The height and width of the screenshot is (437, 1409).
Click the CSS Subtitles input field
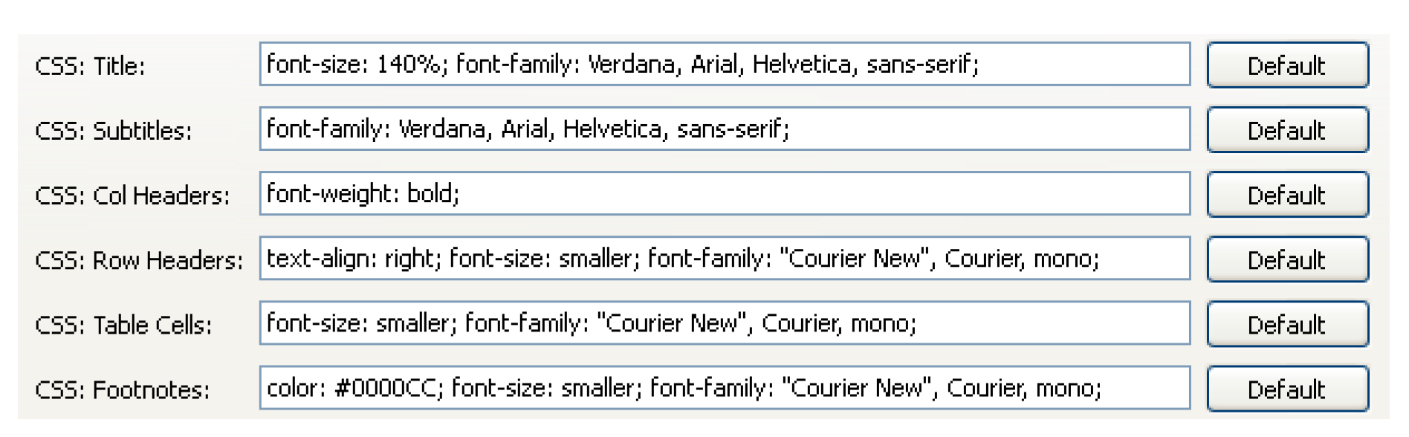725,129
